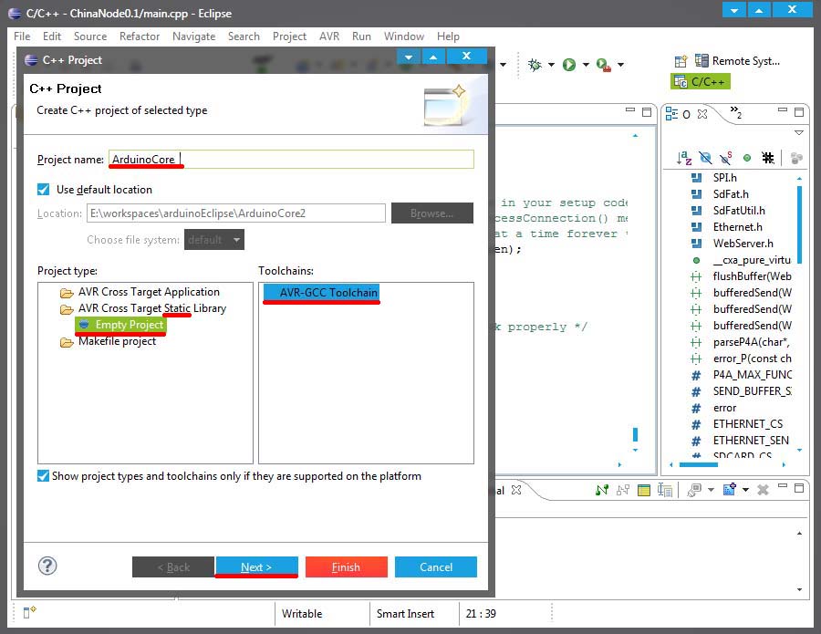This screenshot has height=634, width=821.
Task: Uncheck Use default location checkbox
Action: coord(44,189)
